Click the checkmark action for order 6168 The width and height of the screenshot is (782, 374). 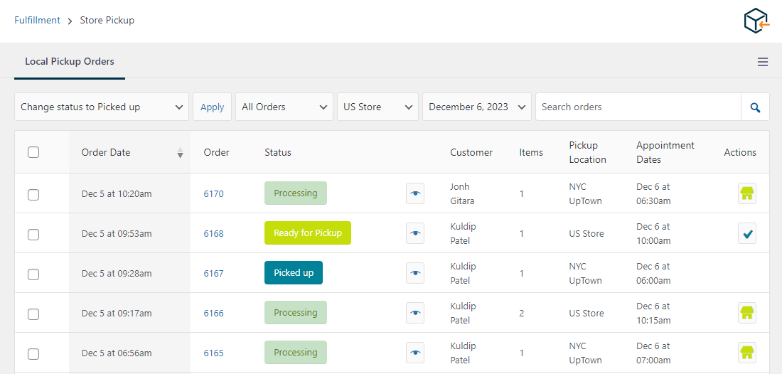tap(746, 233)
